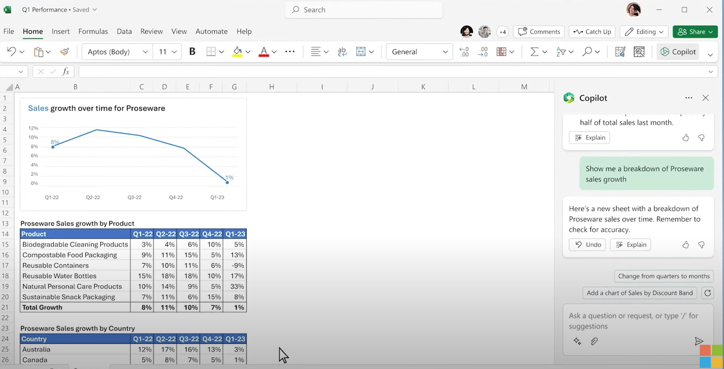Refresh the Copilot suggestions
The width and height of the screenshot is (724, 369).
pos(707,293)
